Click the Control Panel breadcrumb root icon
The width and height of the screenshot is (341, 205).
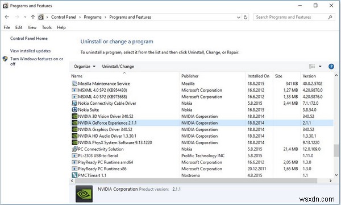click(x=41, y=17)
